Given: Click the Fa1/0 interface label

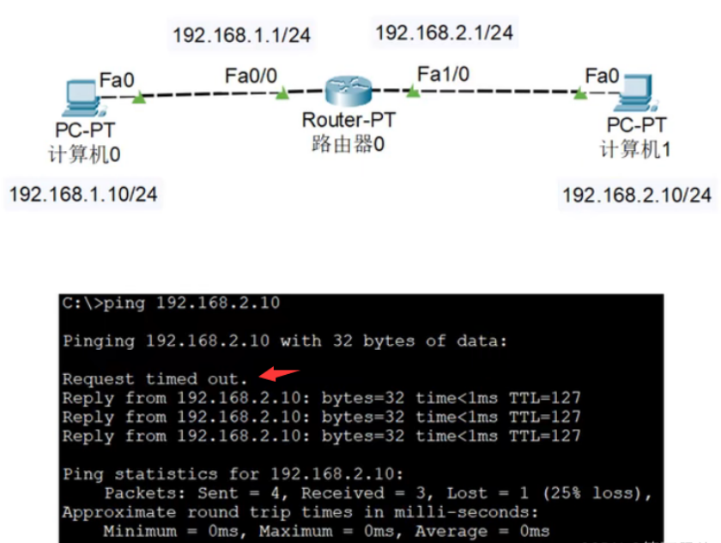Looking at the screenshot, I should click(x=443, y=75).
